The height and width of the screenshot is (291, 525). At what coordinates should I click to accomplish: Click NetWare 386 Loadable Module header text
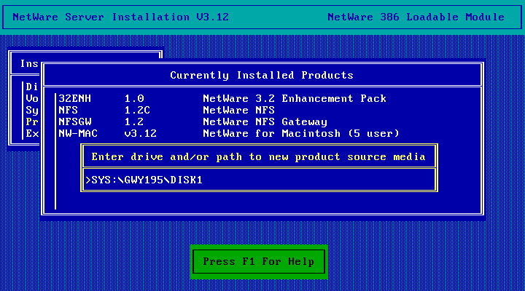click(x=416, y=17)
